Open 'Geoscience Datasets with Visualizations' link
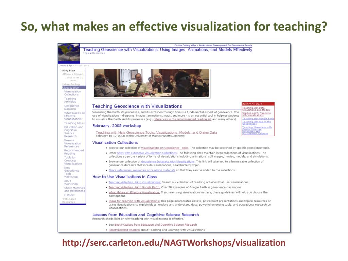Image resolution: width=348 pixels, height=261 pixels. (x=168, y=161)
